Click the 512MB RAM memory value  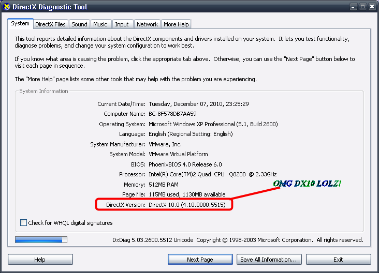coord(164,185)
